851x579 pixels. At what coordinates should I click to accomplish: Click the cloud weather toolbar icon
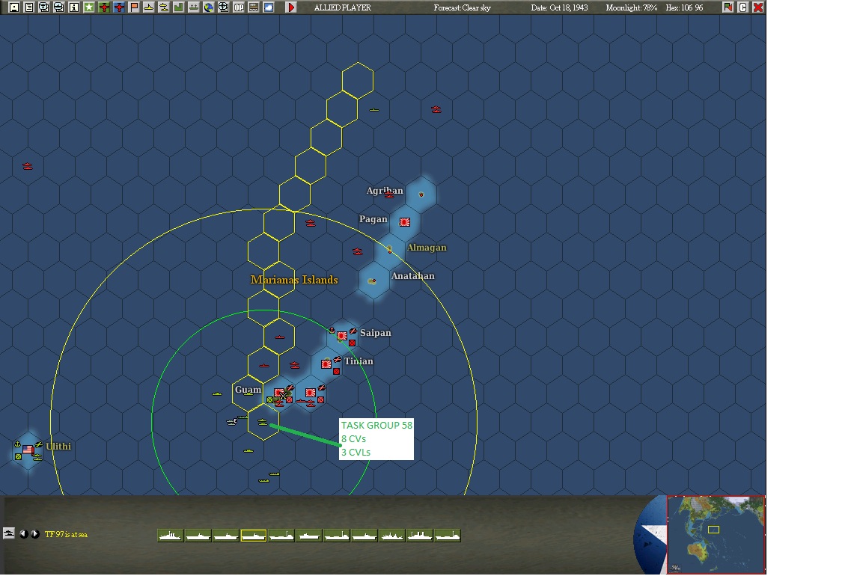[x=269, y=7]
